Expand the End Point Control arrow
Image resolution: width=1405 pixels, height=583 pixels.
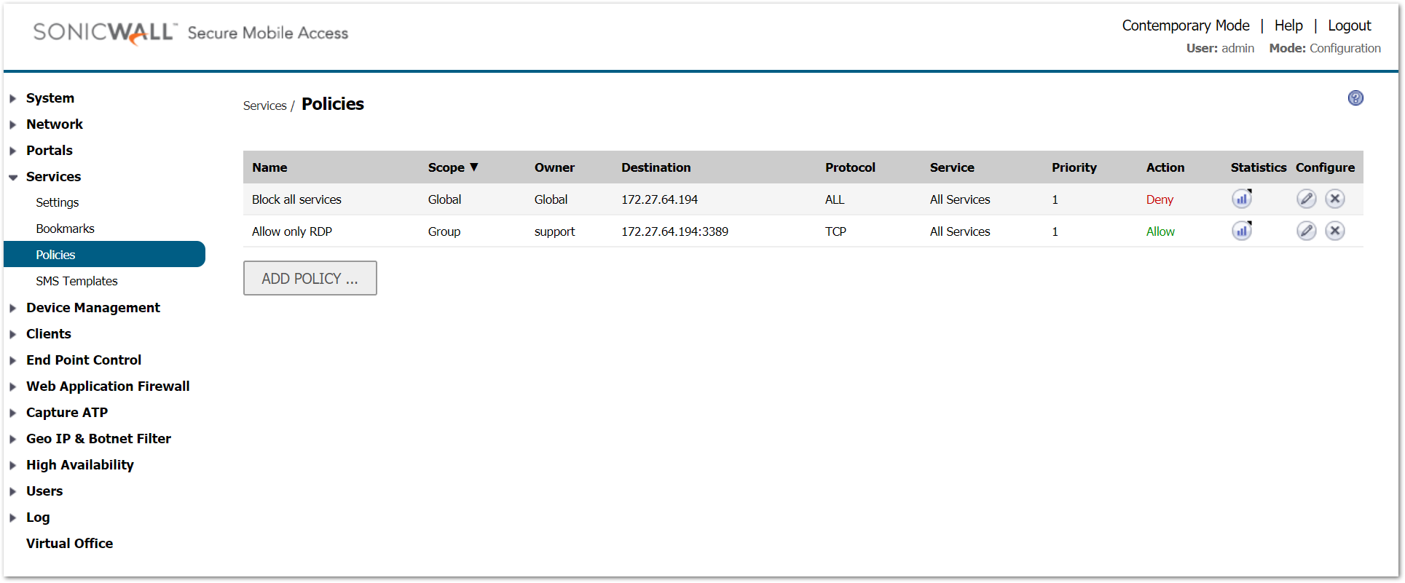click(13, 360)
